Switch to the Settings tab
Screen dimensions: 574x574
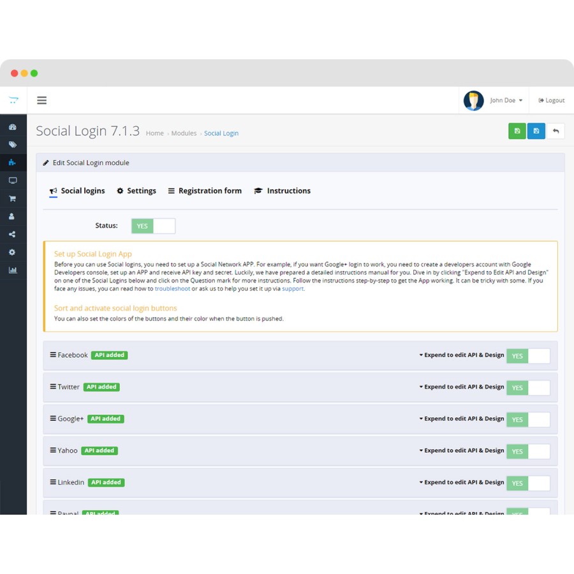pos(136,191)
